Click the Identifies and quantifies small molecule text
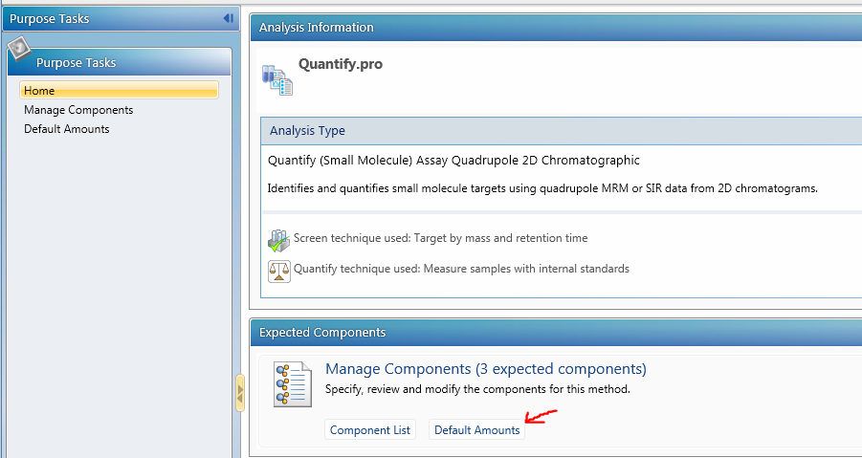The height and width of the screenshot is (458, 862). (542, 188)
